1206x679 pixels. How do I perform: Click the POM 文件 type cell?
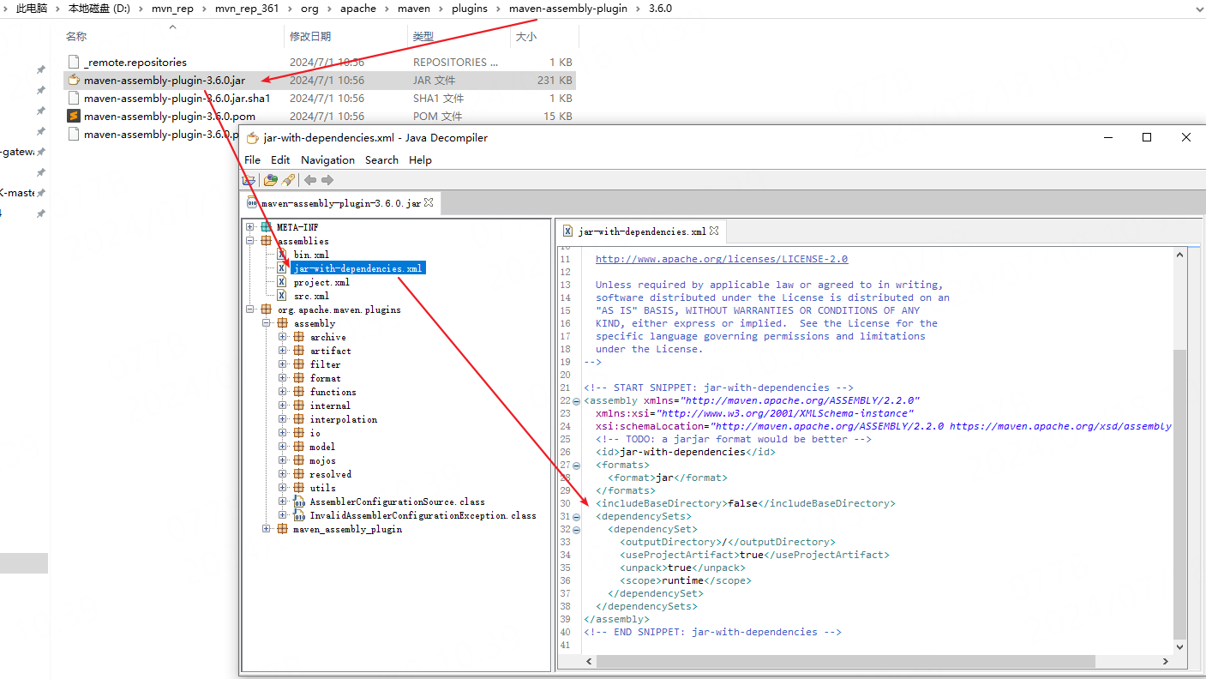[437, 116]
